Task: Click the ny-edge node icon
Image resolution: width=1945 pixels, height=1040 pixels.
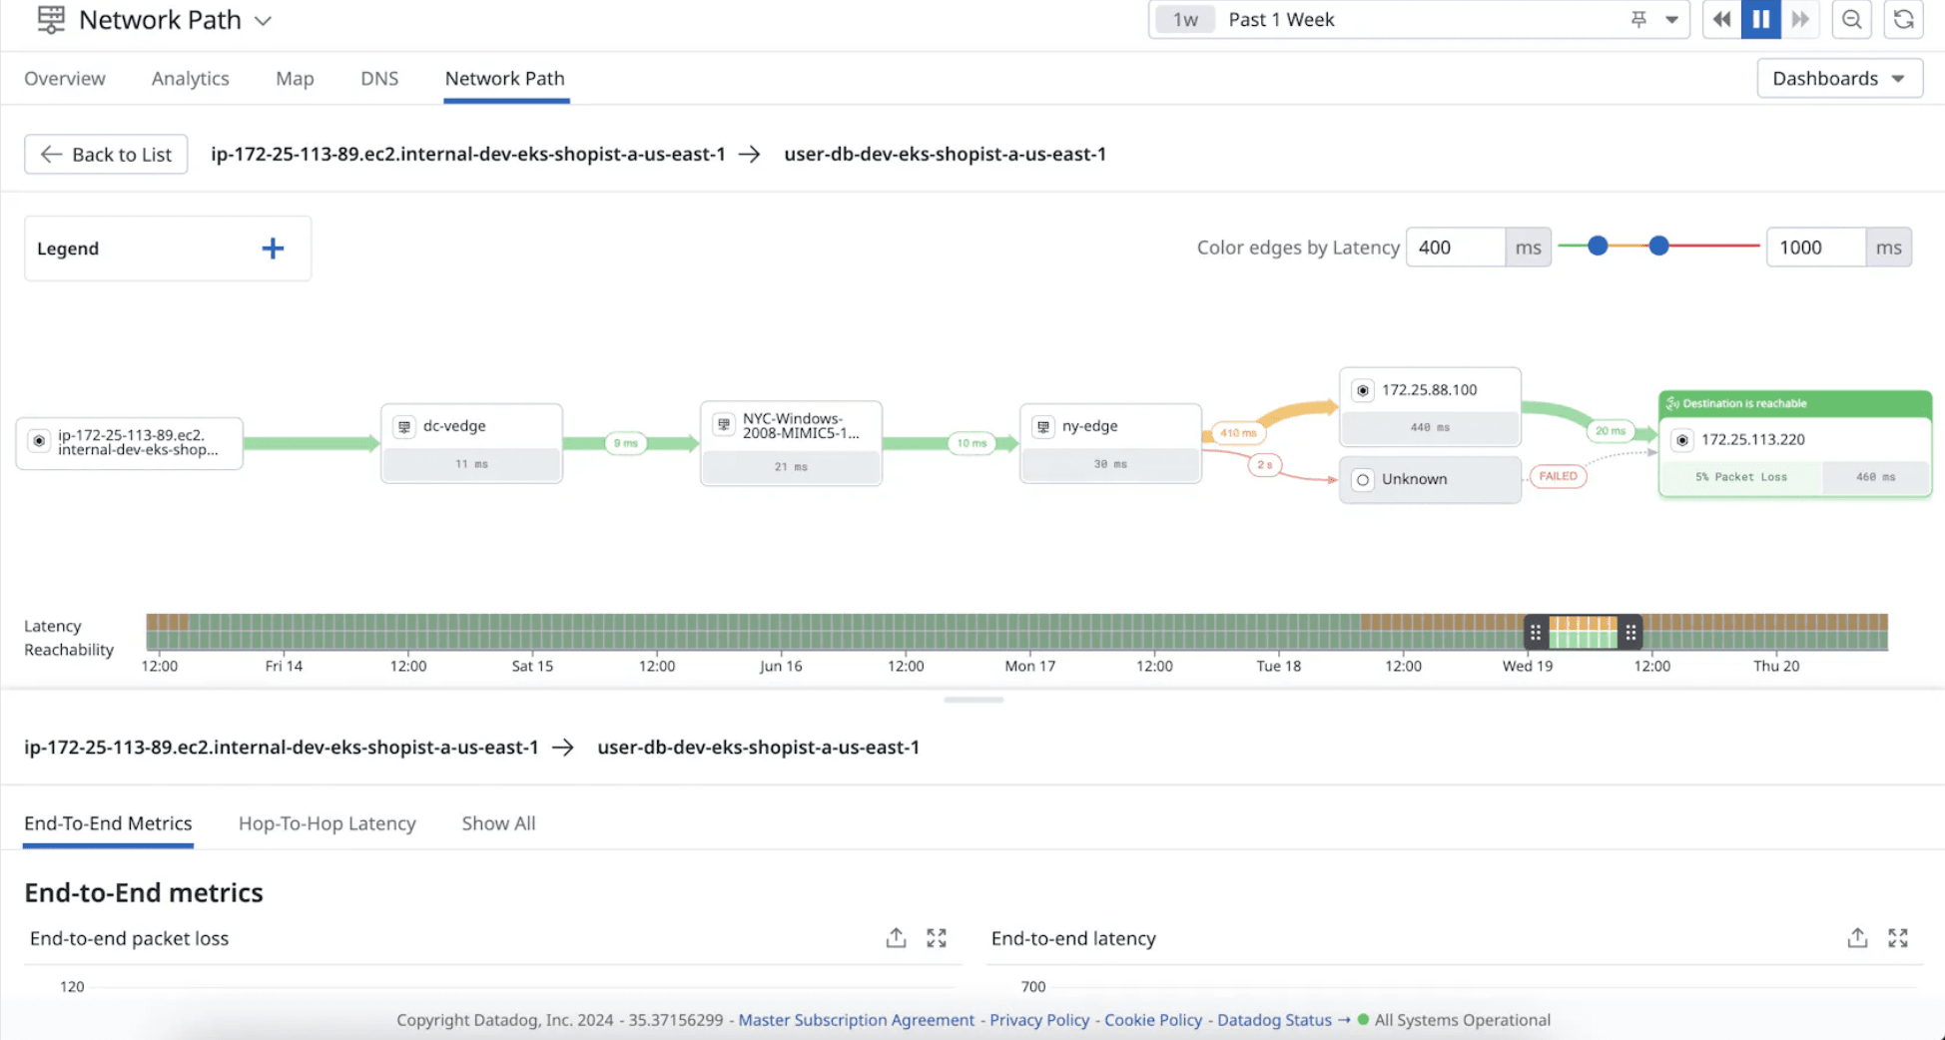Action: (1043, 427)
